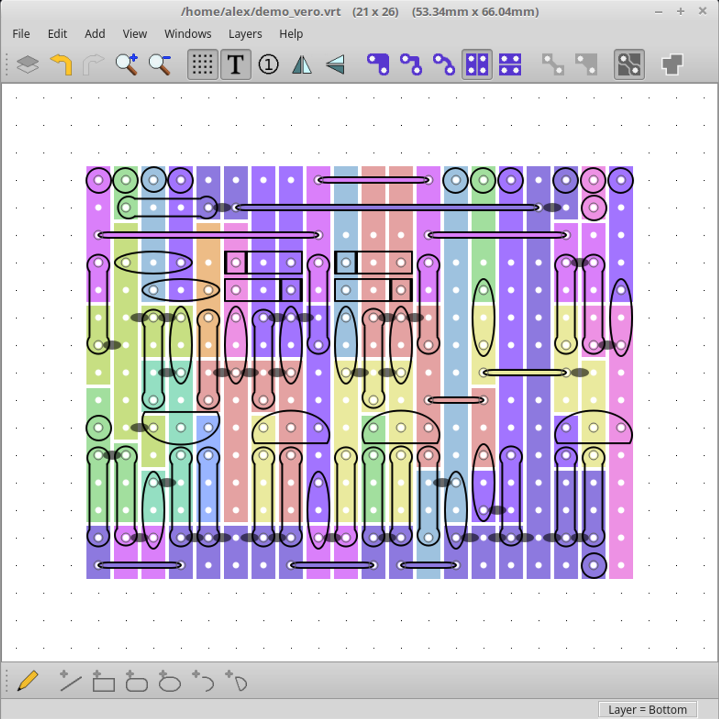
Task: Select the Add Rounded Rectangle tool
Action: click(x=136, y=682)
